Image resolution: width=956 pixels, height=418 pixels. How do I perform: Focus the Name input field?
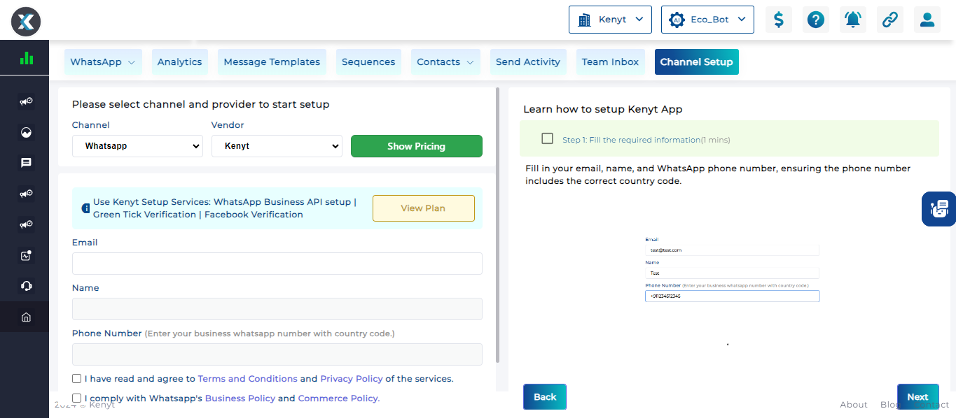pyautogui.click(x=277, y=309)
